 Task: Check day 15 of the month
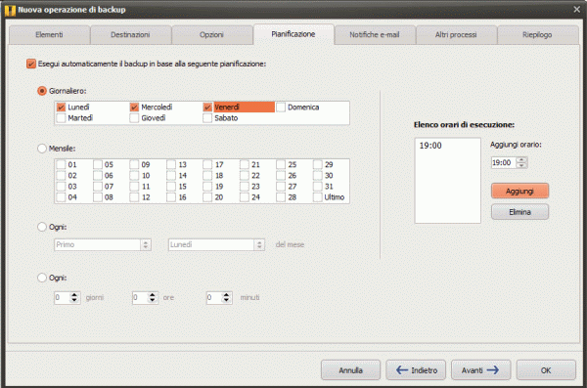click(171, 187)
